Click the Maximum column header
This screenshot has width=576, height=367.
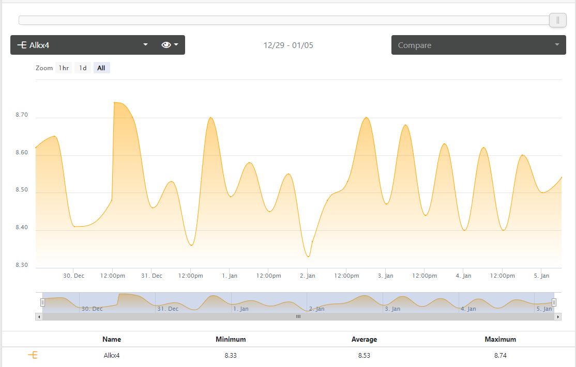click(500, 339)
